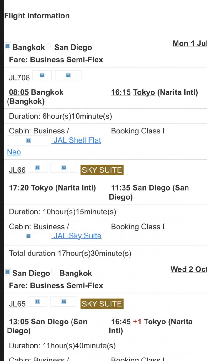The height and width of the screenshot is (361, 207).
Task: Open the JAL Sky Suite link
Action: tap(77, 236)
